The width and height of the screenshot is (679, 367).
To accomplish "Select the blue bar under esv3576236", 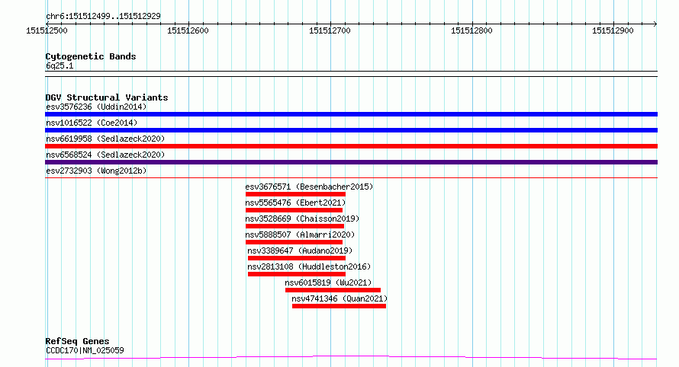I will pos(351,114).
